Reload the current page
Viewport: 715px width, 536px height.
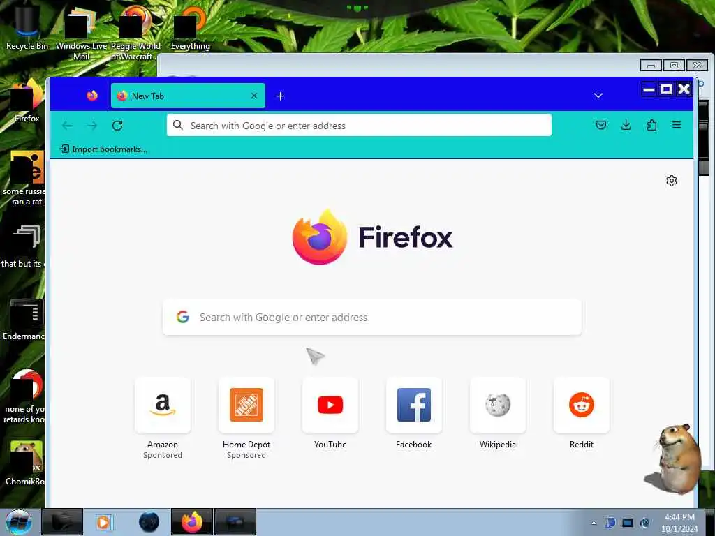117,126
